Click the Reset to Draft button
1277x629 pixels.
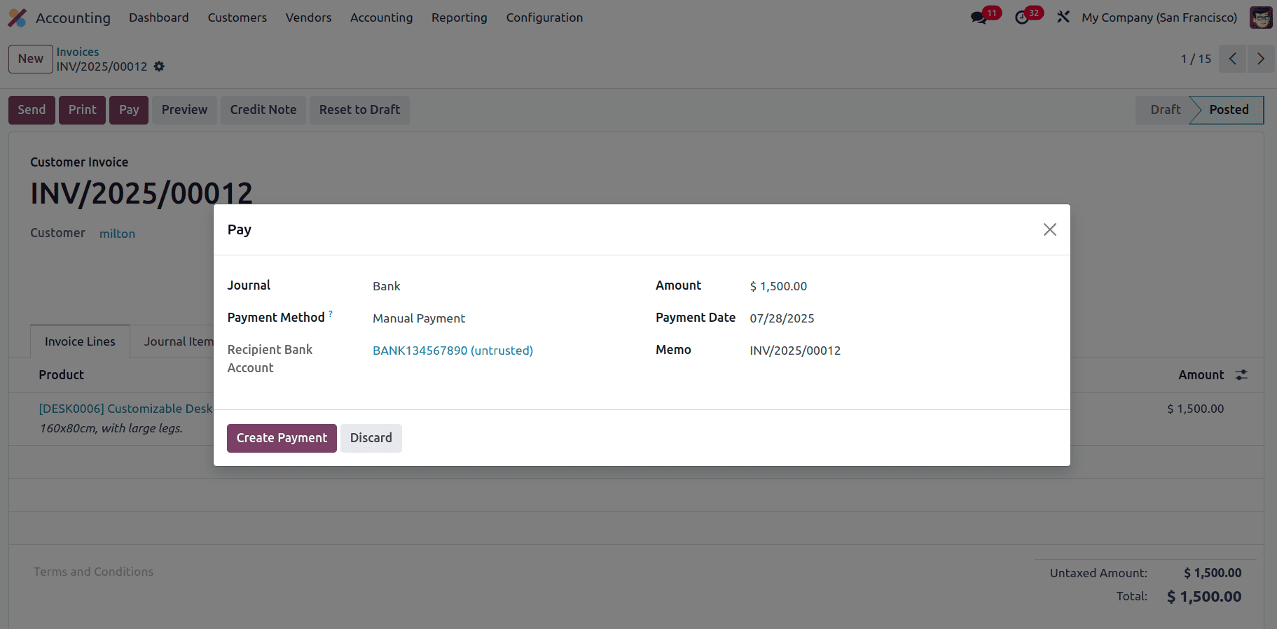[x=359, y=110]
